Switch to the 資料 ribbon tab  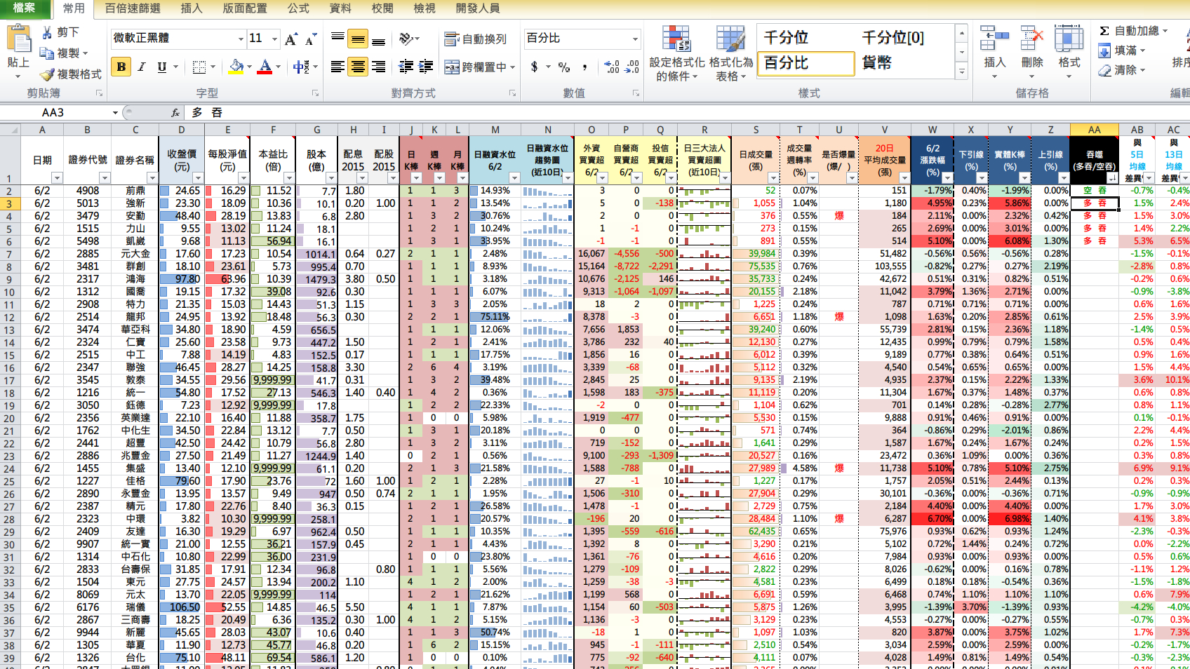pos(340,8)
